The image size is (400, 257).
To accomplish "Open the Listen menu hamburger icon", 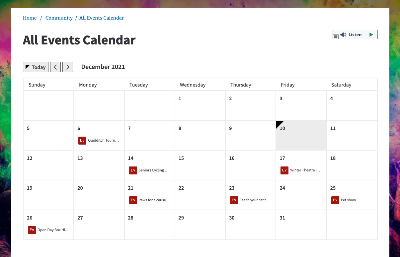I will pos(336,36).
